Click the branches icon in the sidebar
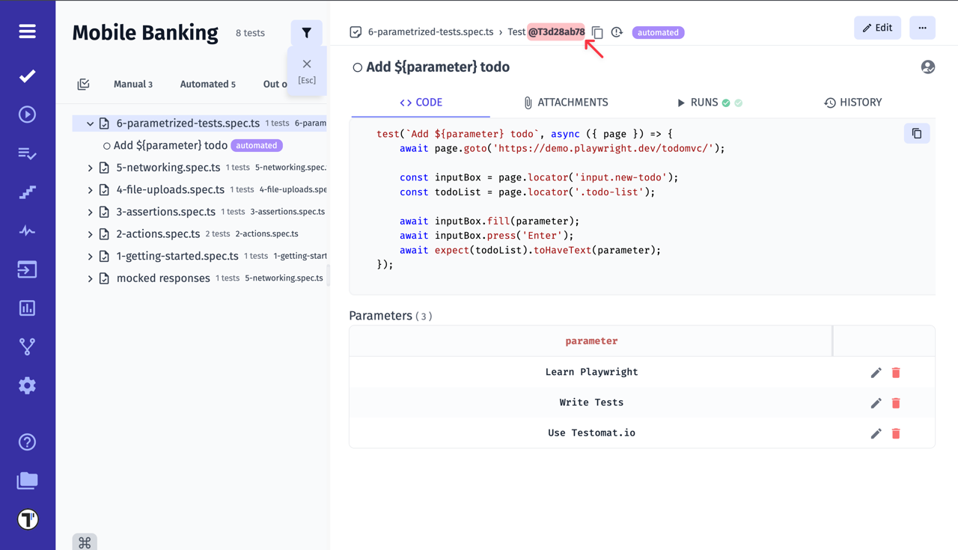 (27, 346)
